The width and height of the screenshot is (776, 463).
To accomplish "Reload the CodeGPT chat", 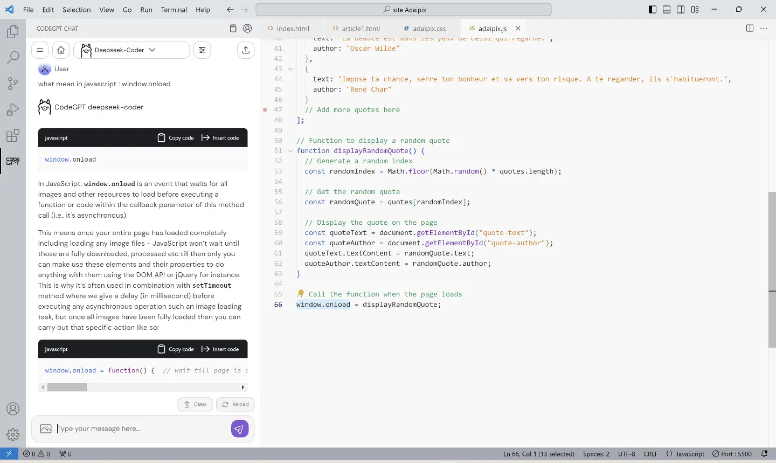I will (235, 404).
